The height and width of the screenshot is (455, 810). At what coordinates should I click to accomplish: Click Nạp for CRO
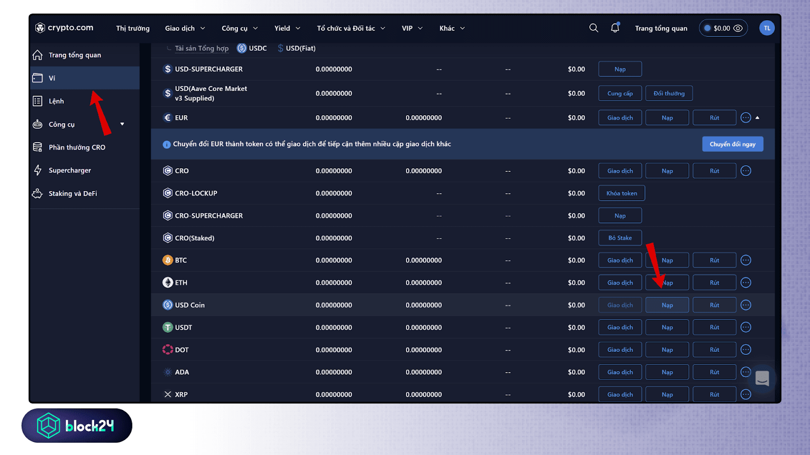pyautogui.click(x=667, y=171)
